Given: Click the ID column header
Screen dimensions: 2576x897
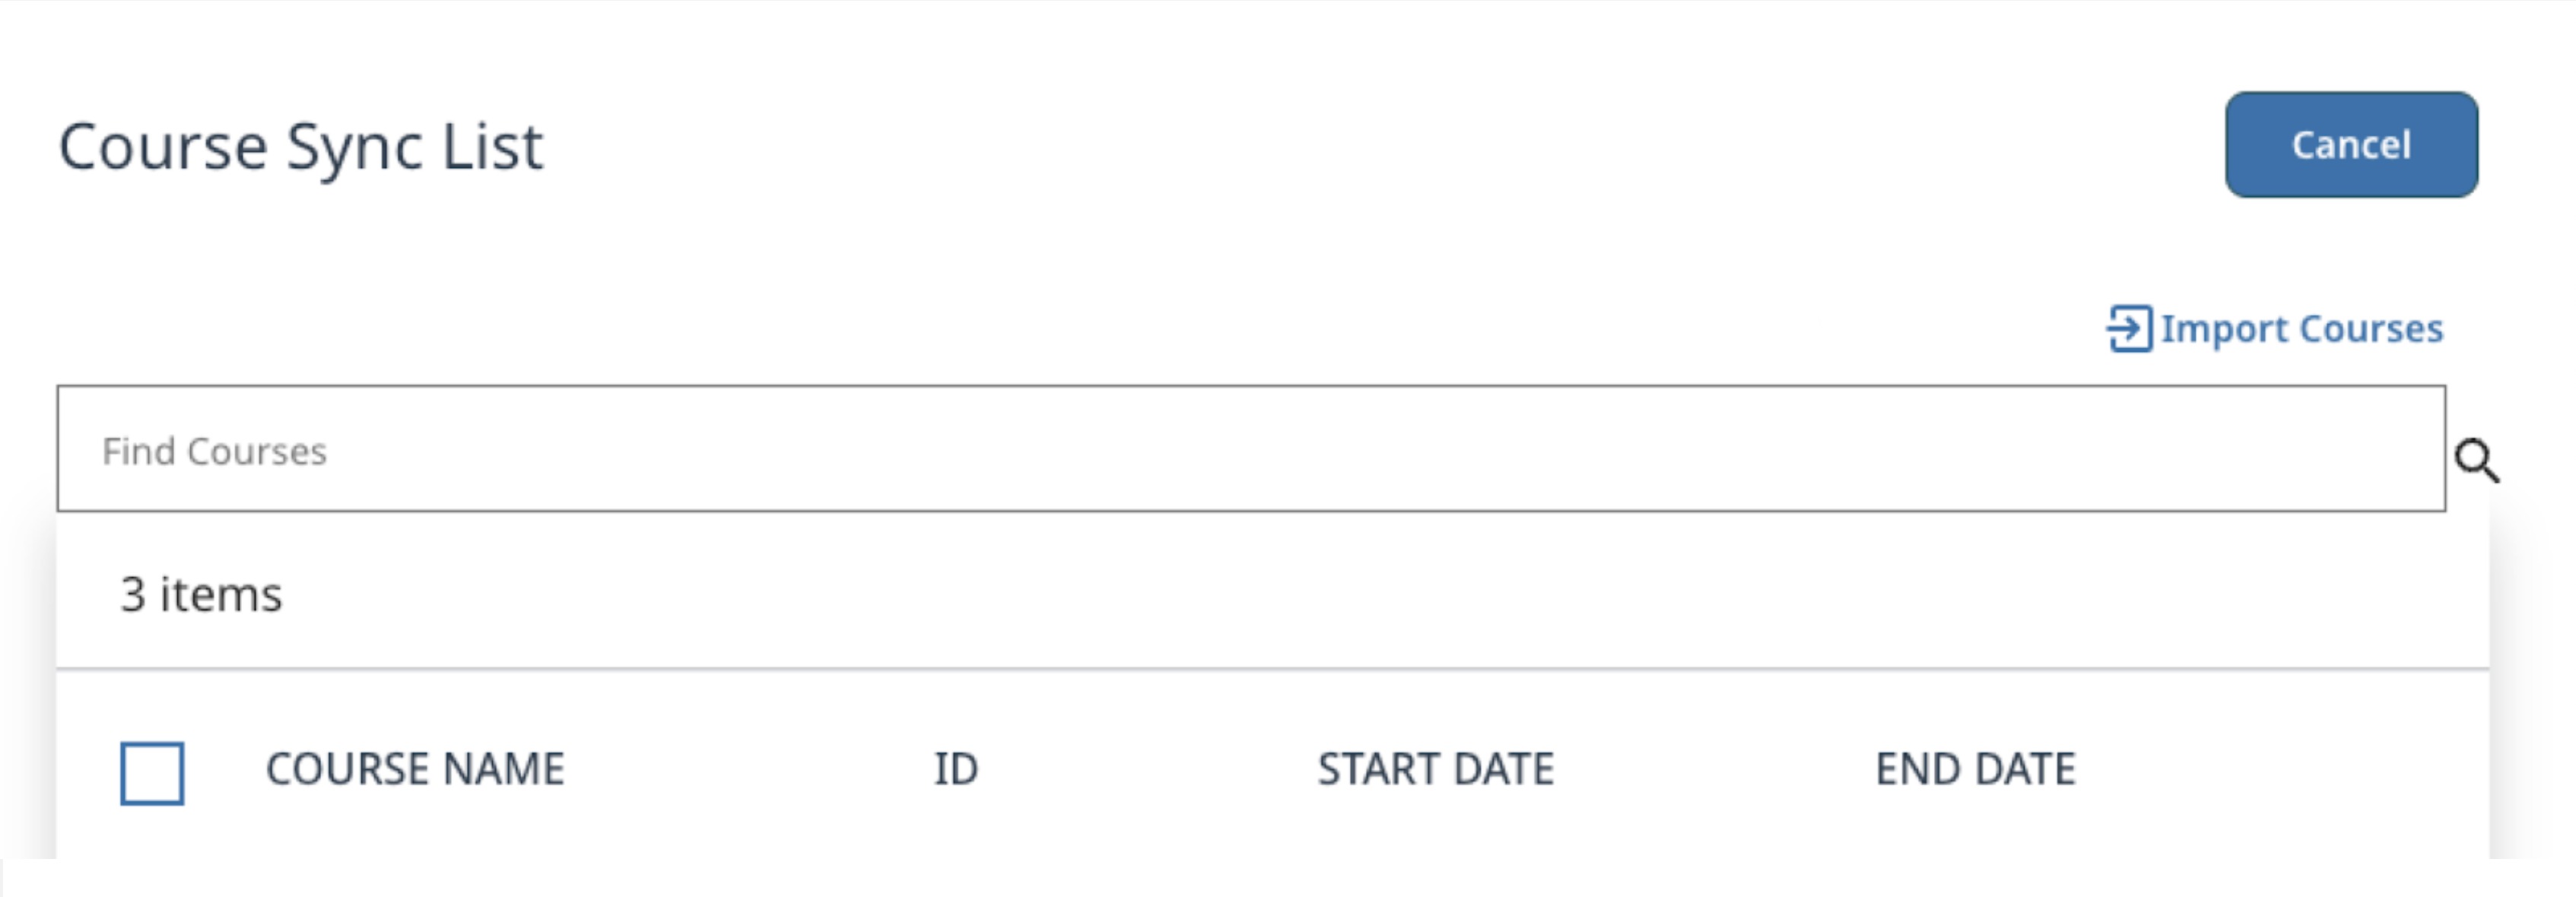Looking at the screenshot, I should tap(957, 768).
